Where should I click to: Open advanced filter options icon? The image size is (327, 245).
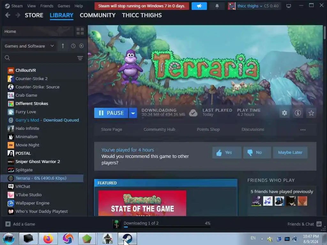(x=80, y=58)
